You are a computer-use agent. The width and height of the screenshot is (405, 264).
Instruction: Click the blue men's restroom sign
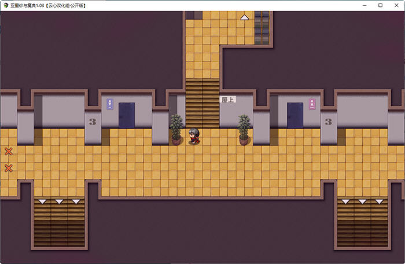click(x=110, y=104)
